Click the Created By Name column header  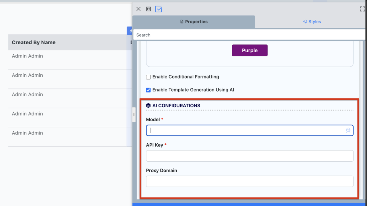(34, 42)
